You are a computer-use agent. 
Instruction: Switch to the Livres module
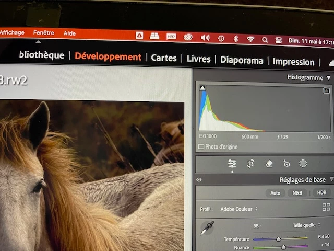tap(198, 59)
